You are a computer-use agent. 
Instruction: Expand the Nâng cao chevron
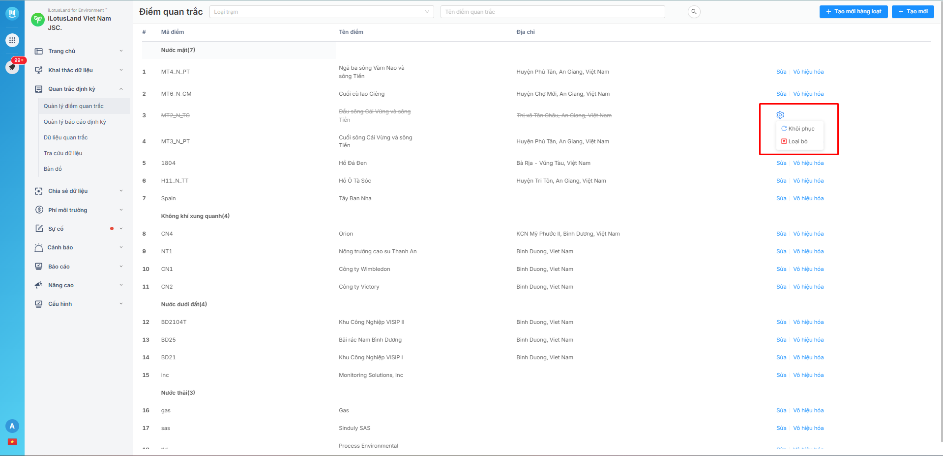[x=121, y=285]
